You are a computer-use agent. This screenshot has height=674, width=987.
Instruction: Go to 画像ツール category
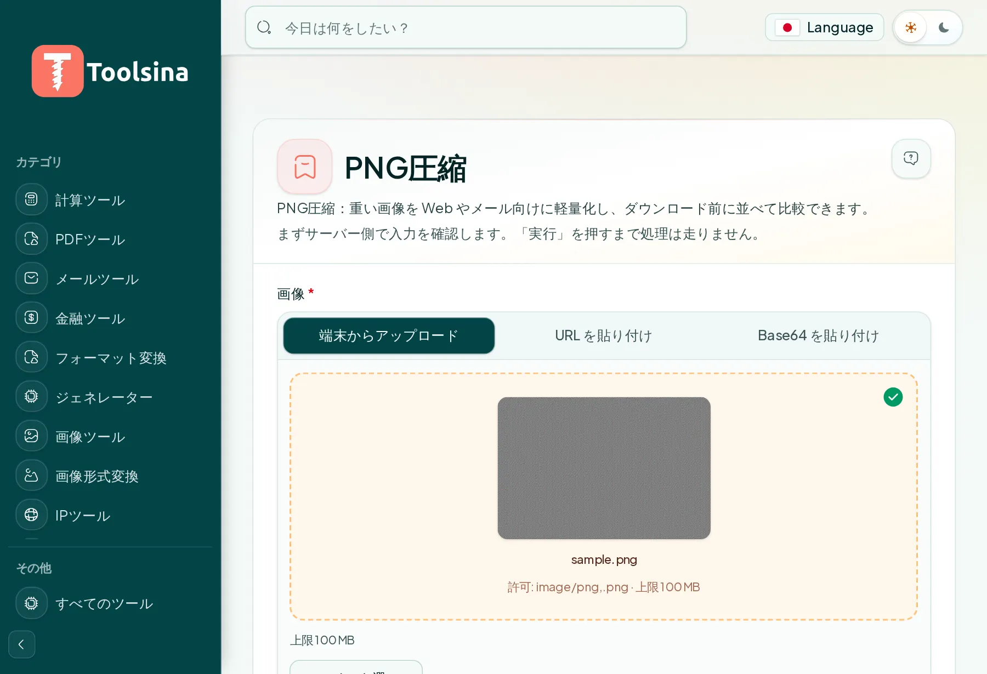point(90,437)
